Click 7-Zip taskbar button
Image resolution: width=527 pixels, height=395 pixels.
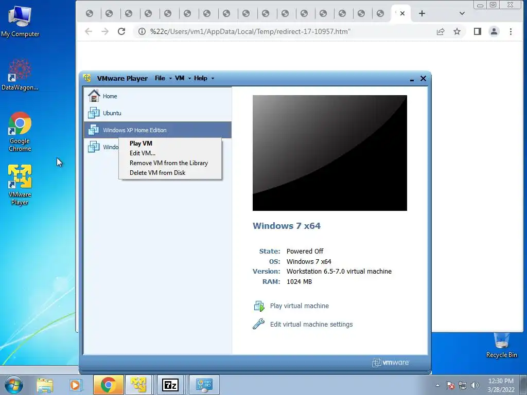pyautogui.click(x=170, y=385)
